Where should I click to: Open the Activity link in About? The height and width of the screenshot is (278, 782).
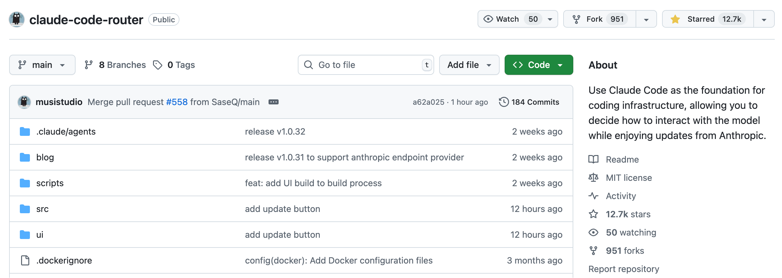(621, 196)
